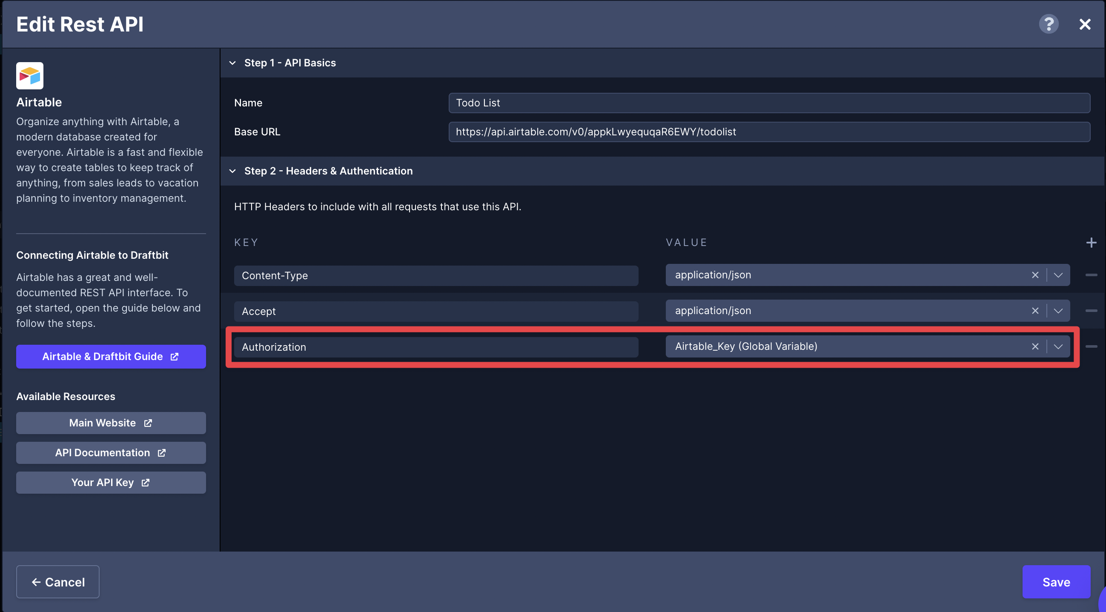1106x612 pixels.
Task: Open the Authorization value dropdown arrow
Action: (x=1058, y=346)
